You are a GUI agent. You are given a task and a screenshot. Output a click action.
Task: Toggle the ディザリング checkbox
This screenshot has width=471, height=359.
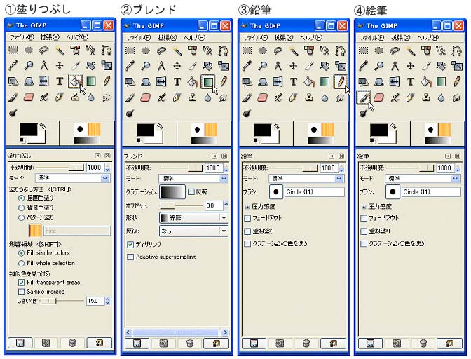click(x=130, y=245)
